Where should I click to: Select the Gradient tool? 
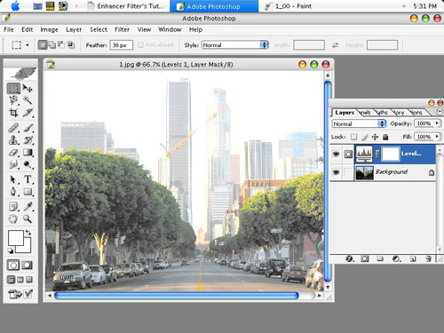(28, 153)
